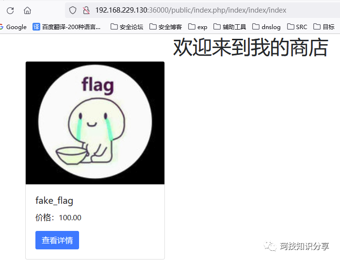This screenshot has width=340, height=261.
Task: Click the 目标 bookmark folder icon
Action: (x=317, y=27)
